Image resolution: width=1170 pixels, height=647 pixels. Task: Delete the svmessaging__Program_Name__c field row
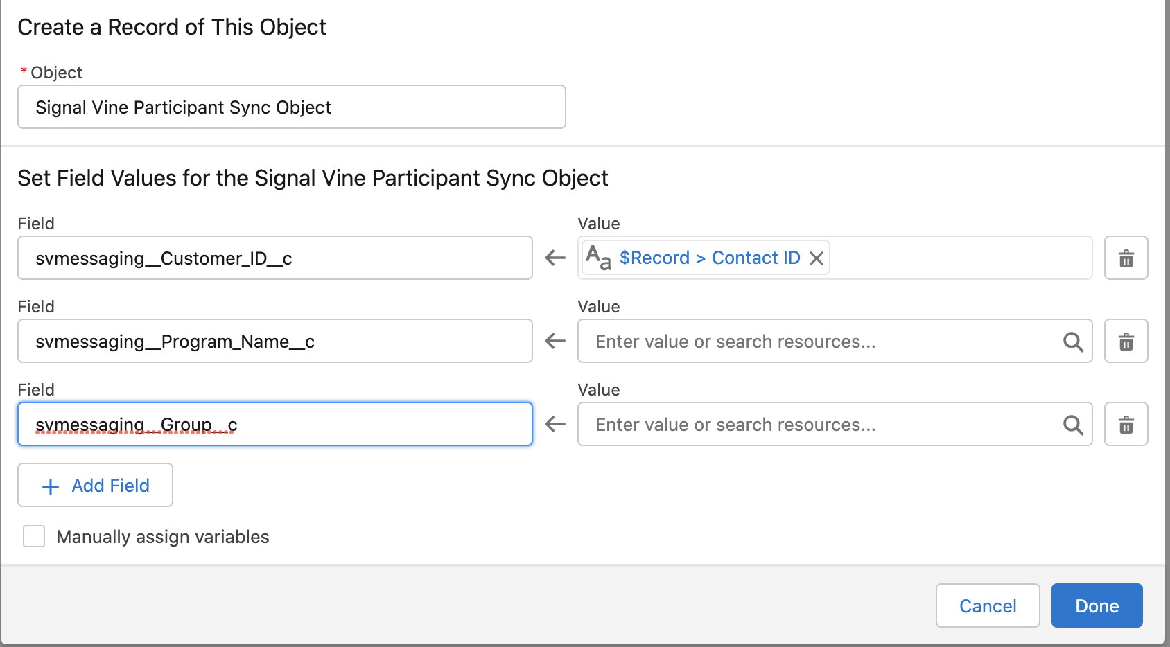tap(1126, 341)
